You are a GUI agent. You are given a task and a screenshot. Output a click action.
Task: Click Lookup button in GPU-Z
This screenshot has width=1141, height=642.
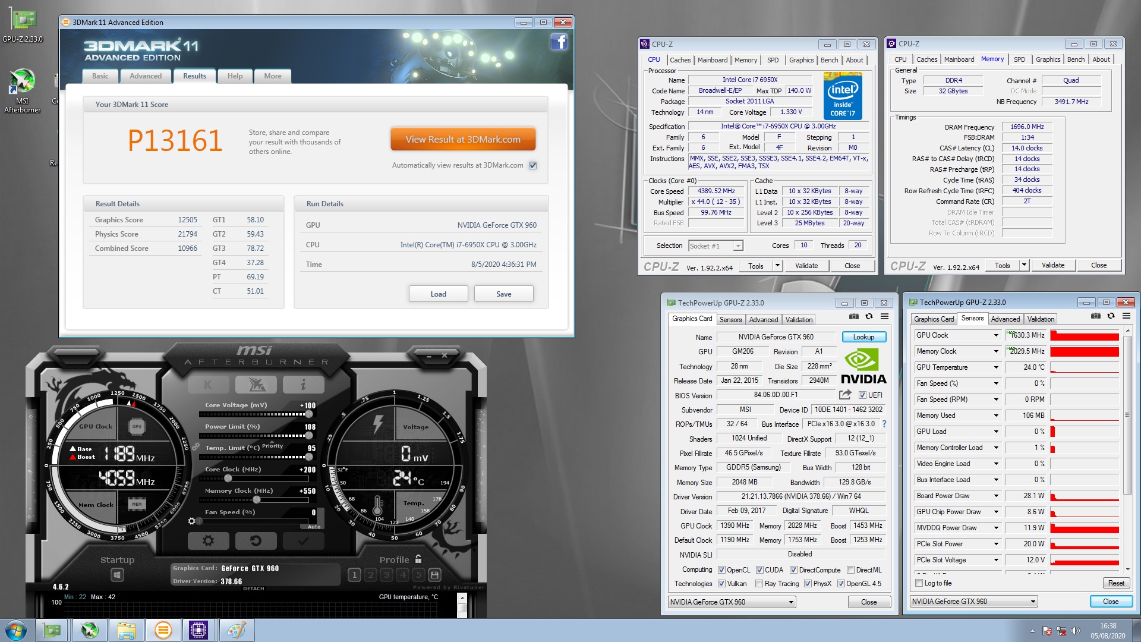(863, 337)
